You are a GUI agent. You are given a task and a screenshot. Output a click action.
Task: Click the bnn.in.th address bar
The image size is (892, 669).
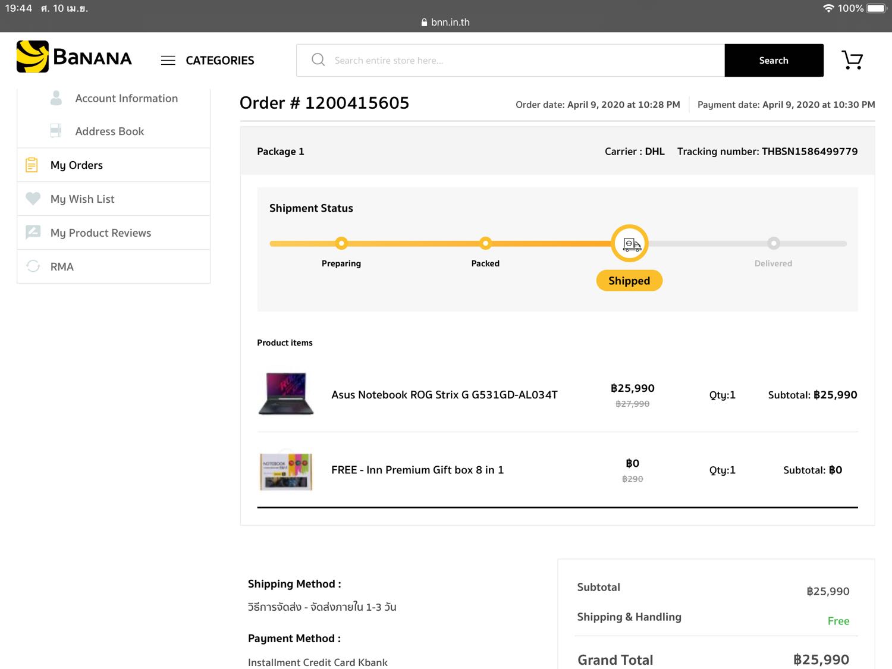tap(445, 22)
